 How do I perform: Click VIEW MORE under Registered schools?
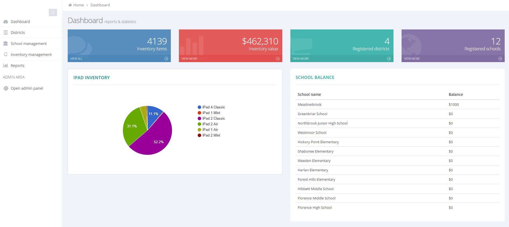tap(412, 59)
